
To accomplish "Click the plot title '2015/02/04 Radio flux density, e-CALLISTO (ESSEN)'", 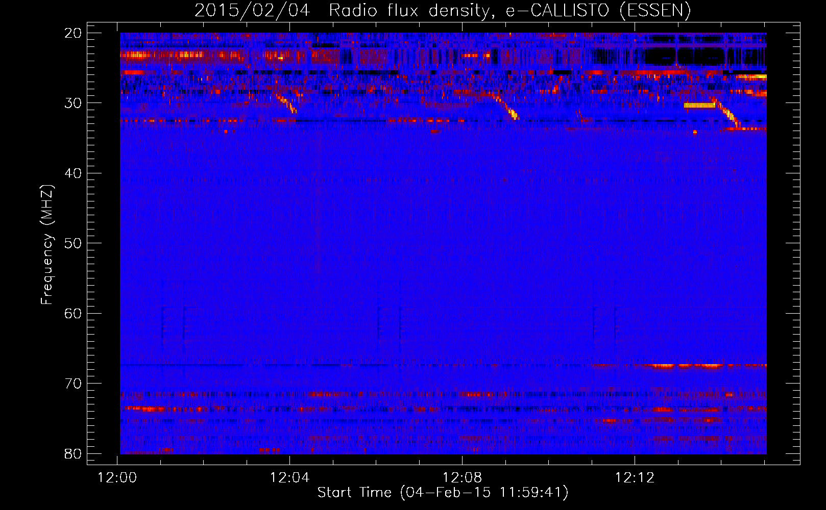I will 443,10.
